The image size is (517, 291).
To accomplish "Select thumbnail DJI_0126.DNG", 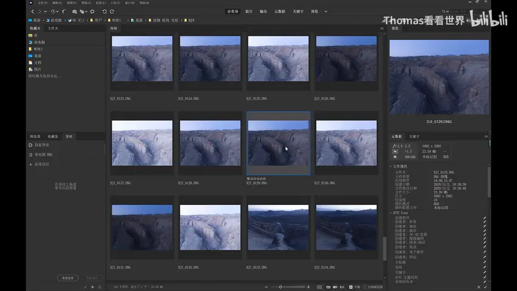I will (346, 59).
